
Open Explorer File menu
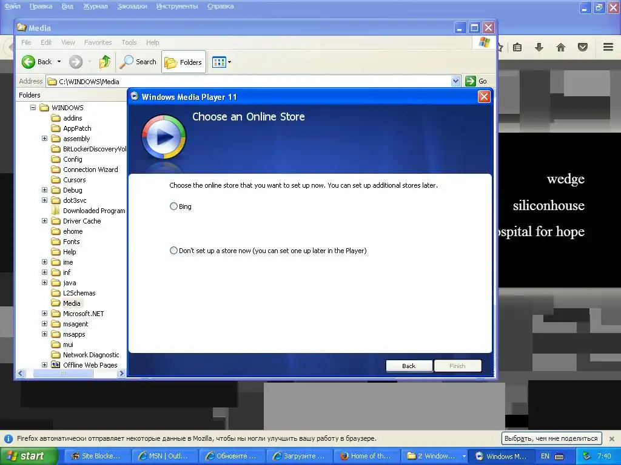(26, 42)
